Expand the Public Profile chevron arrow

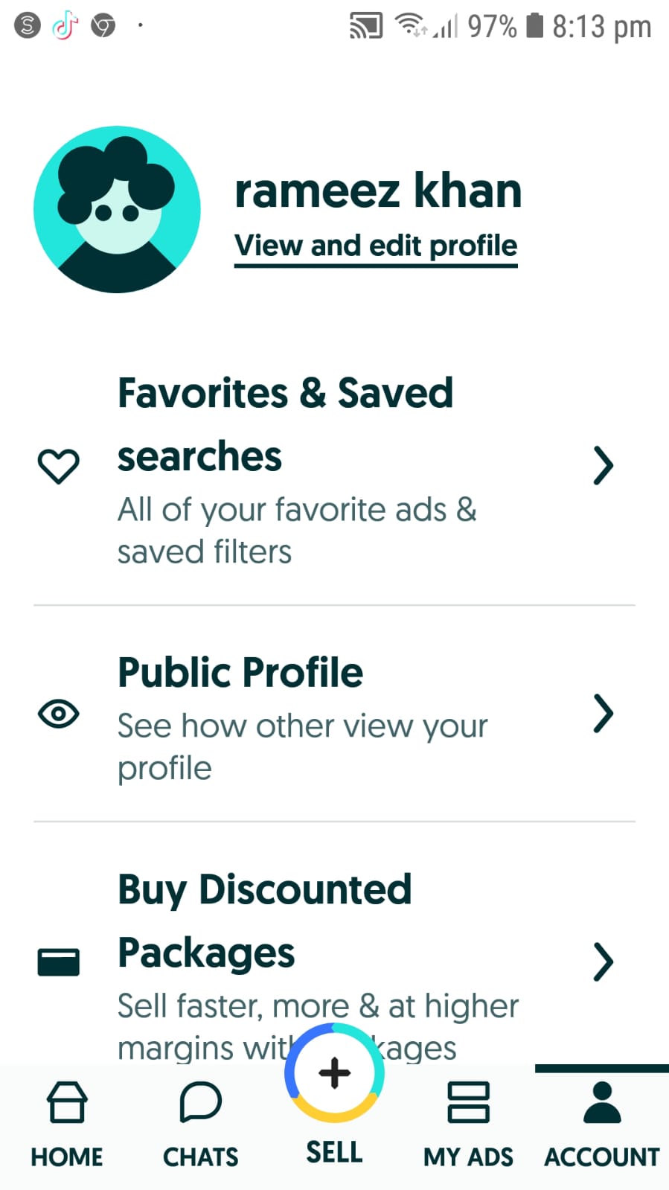coord(604,714)
